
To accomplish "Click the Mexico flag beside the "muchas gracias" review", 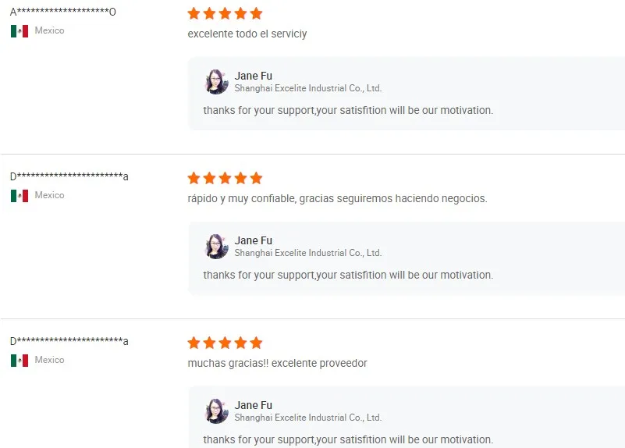I will point(20,361).
